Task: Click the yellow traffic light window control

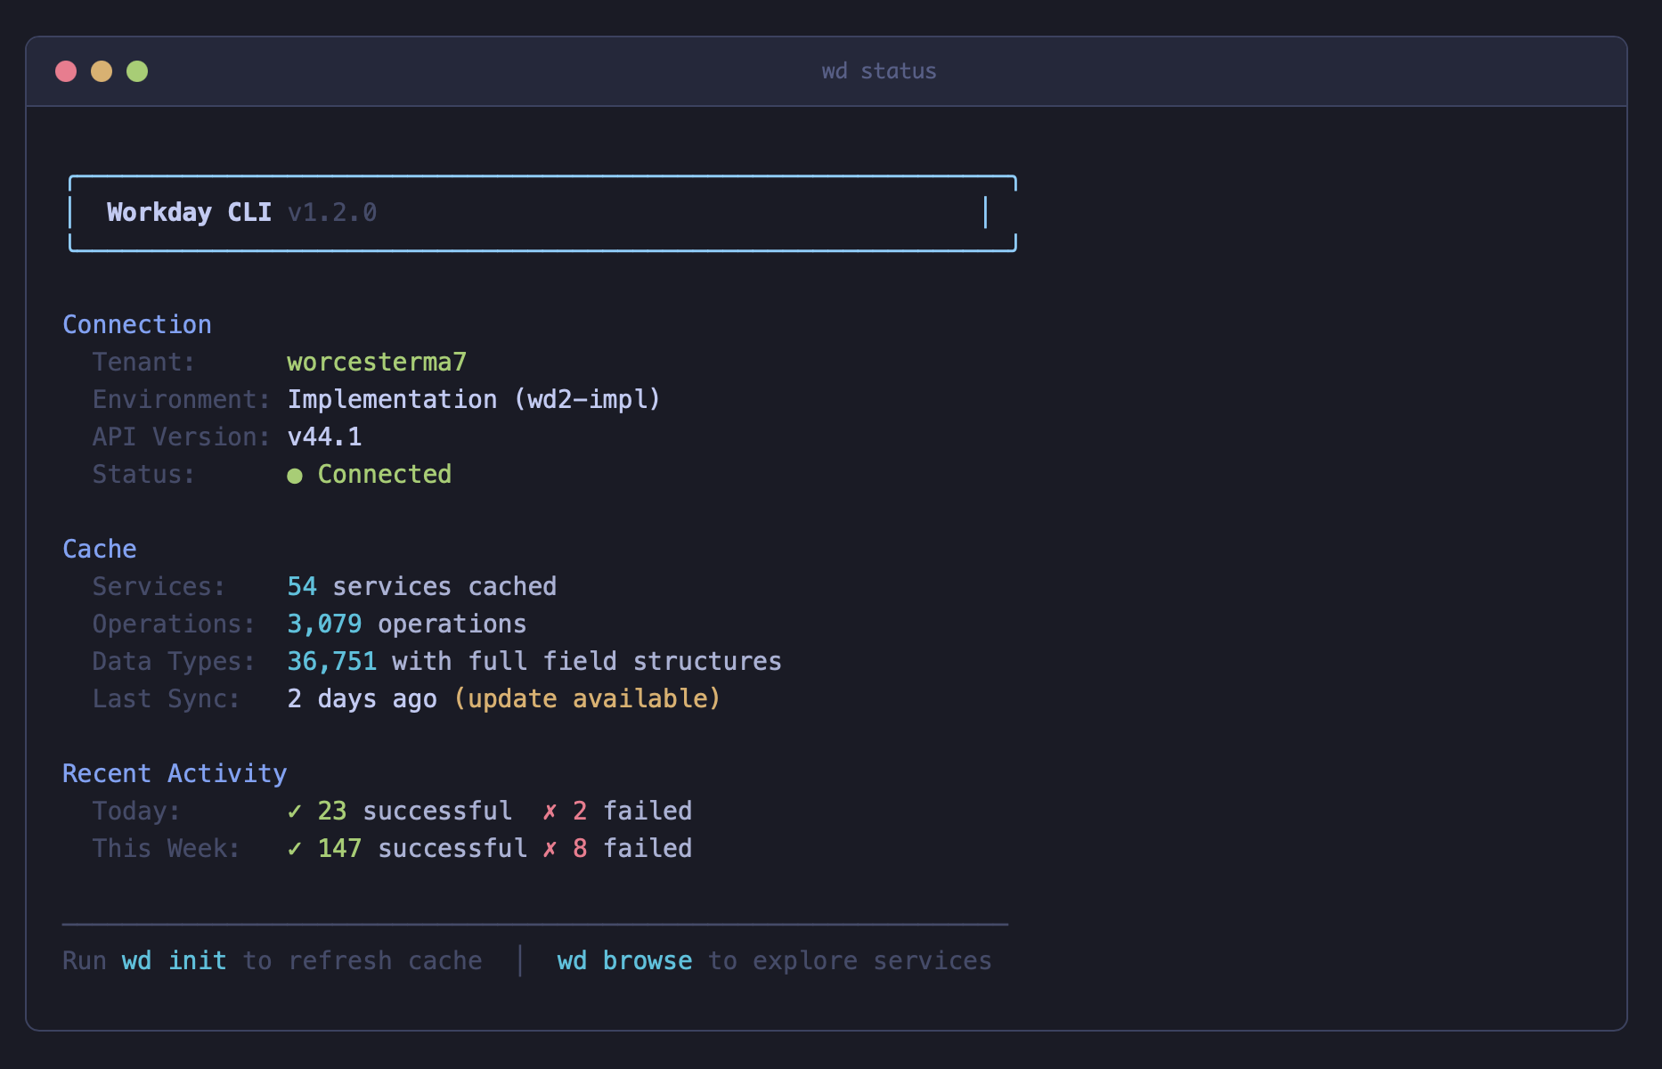Action: pyautogui.click(x=102, y=71)
